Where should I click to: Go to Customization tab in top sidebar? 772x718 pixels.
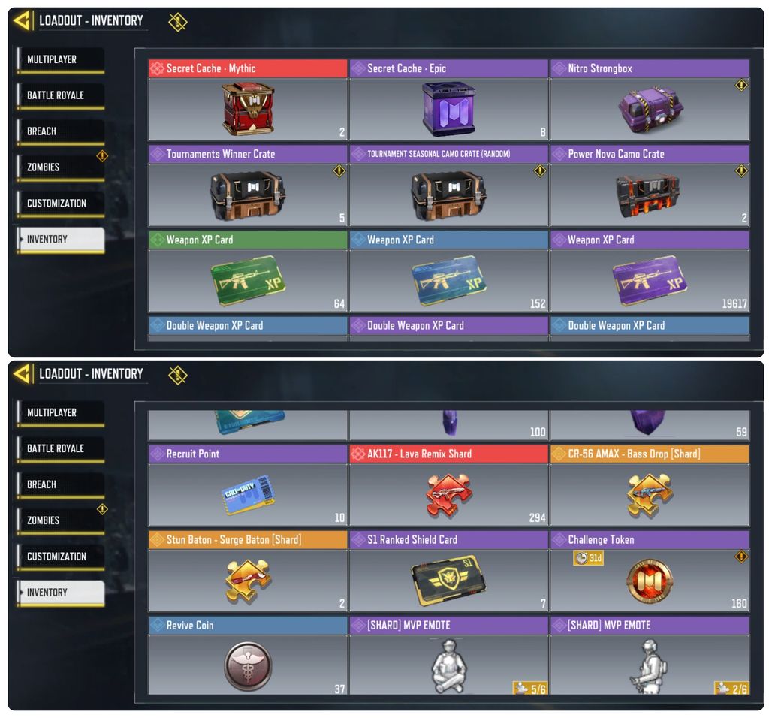61,204
